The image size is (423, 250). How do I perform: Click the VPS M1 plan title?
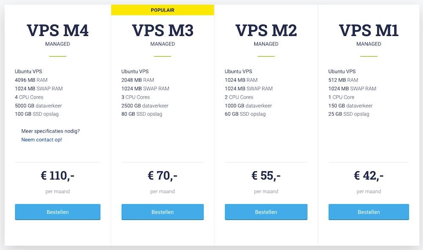pyautogui.click(x=369, y=31)
